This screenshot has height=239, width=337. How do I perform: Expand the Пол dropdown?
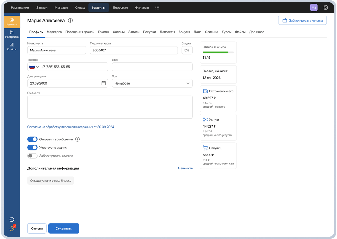pyautogui.click(x=152, y=83)
